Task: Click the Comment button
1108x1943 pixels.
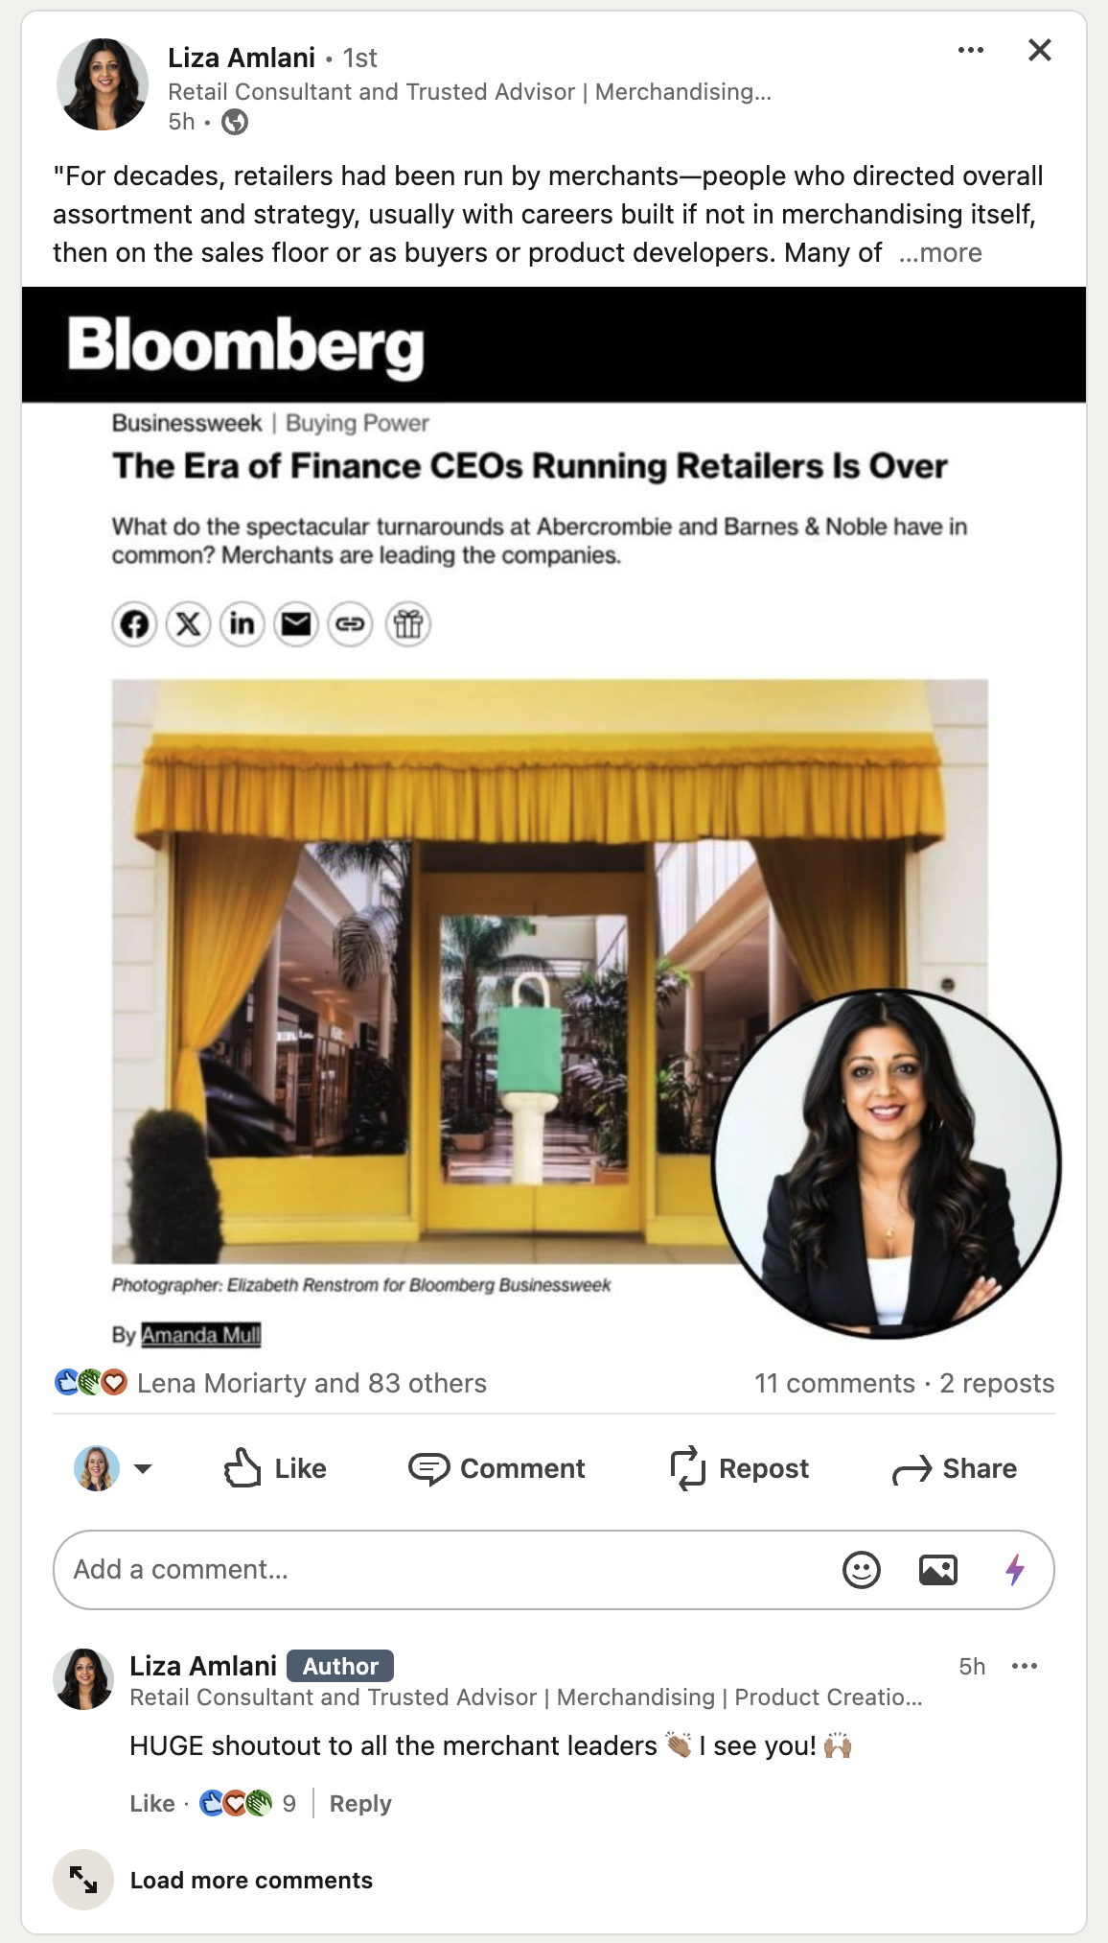Action: coord(496,1468)
